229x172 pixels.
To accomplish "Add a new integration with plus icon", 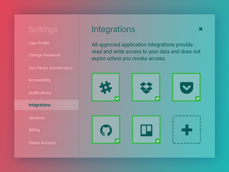I will click(187, 130).
